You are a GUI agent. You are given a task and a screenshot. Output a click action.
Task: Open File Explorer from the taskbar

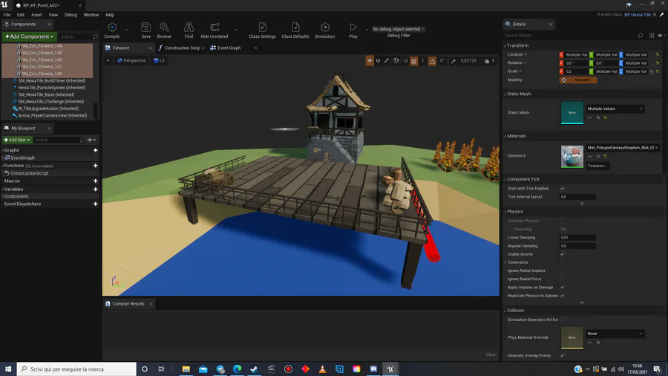[x=186, y=369]
